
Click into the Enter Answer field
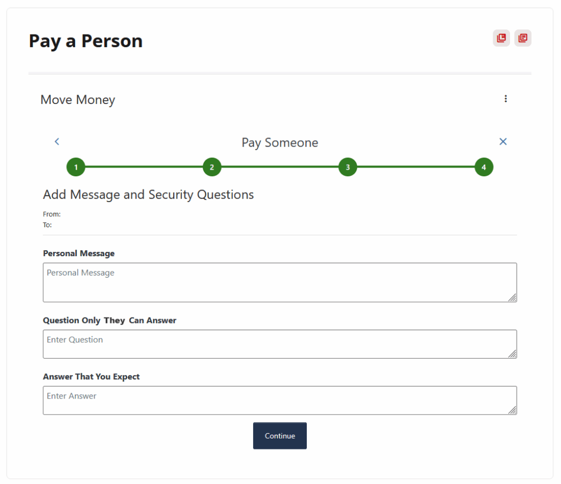click(x=279, y=400)
